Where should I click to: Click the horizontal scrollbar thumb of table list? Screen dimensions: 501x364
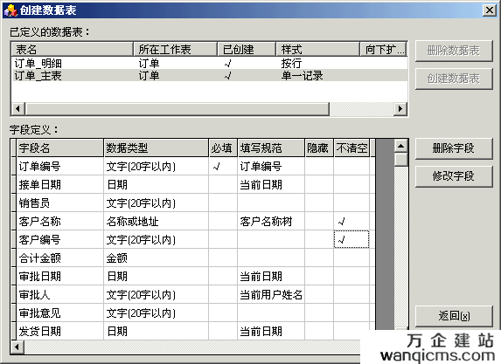[177, 109]
